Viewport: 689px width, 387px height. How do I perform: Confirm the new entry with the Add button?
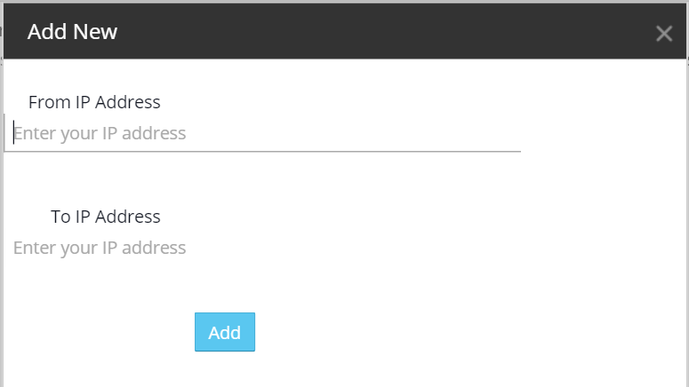pyautogui.click(x=225, y=332)
